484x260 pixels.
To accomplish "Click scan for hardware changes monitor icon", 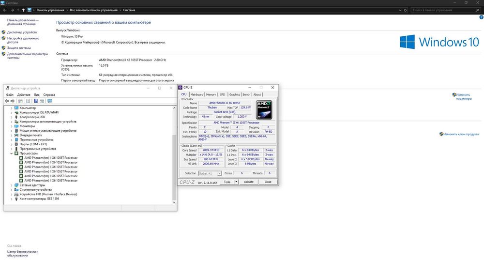I will [x=49, y=101].
